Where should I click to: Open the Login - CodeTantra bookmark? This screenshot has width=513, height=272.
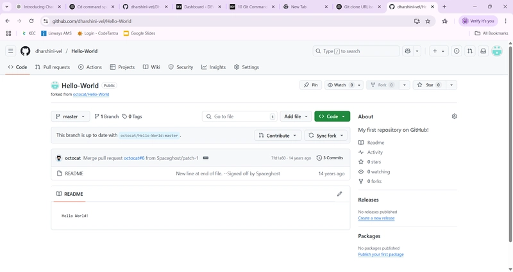pos(97,33)
